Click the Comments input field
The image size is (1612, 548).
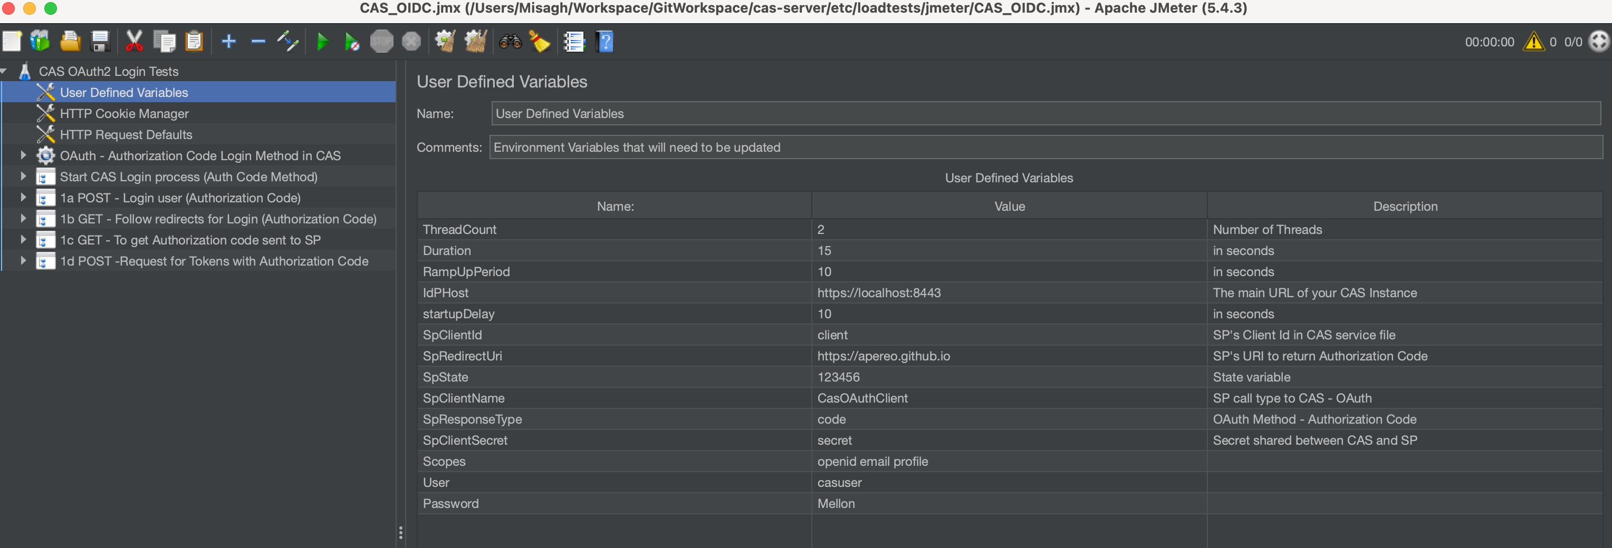click(876, 147)
